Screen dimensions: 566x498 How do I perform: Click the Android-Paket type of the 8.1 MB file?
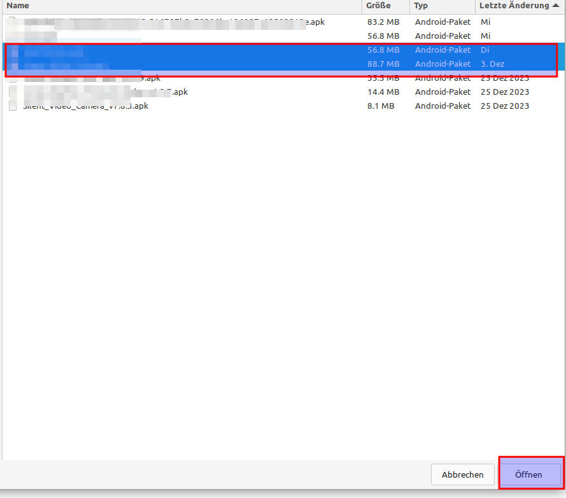pyautogui.click(x=442, y=106)
